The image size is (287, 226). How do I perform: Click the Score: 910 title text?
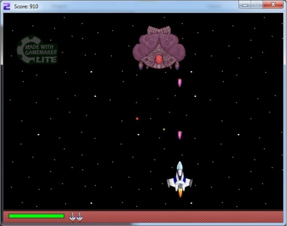pyautogui.click(x=26, y=6)
